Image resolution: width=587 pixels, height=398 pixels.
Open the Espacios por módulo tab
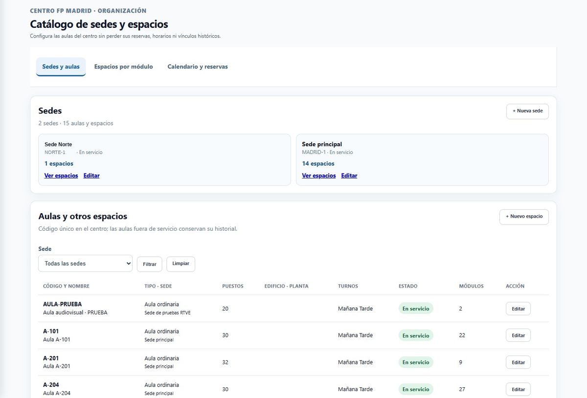(124, 67)
